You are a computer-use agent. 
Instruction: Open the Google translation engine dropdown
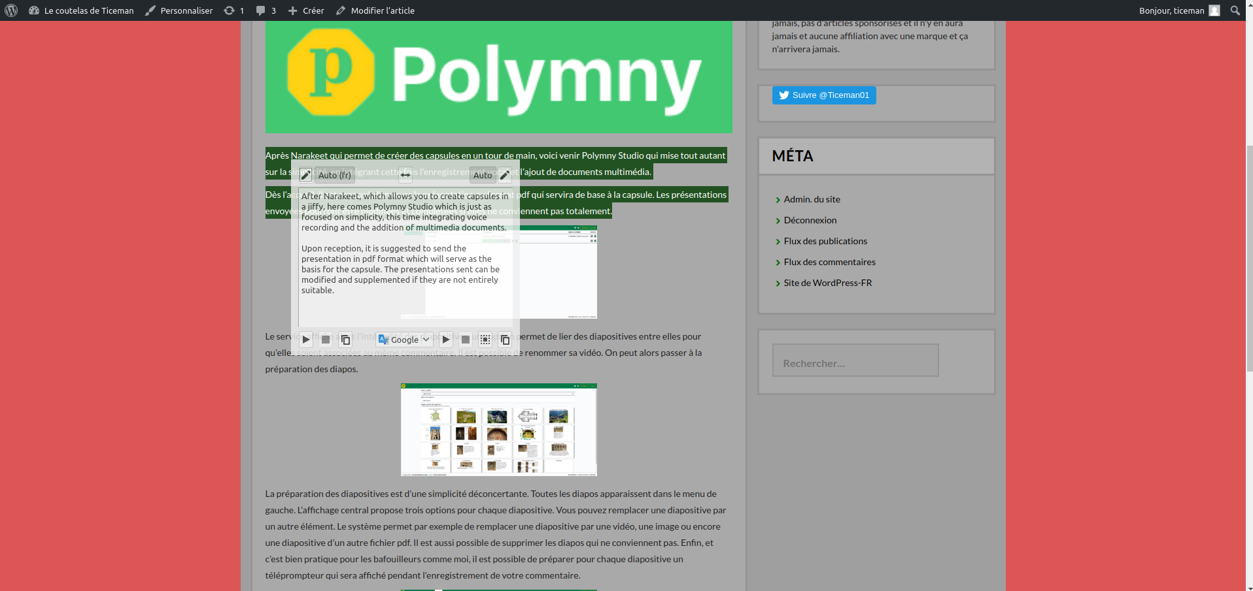405,340
